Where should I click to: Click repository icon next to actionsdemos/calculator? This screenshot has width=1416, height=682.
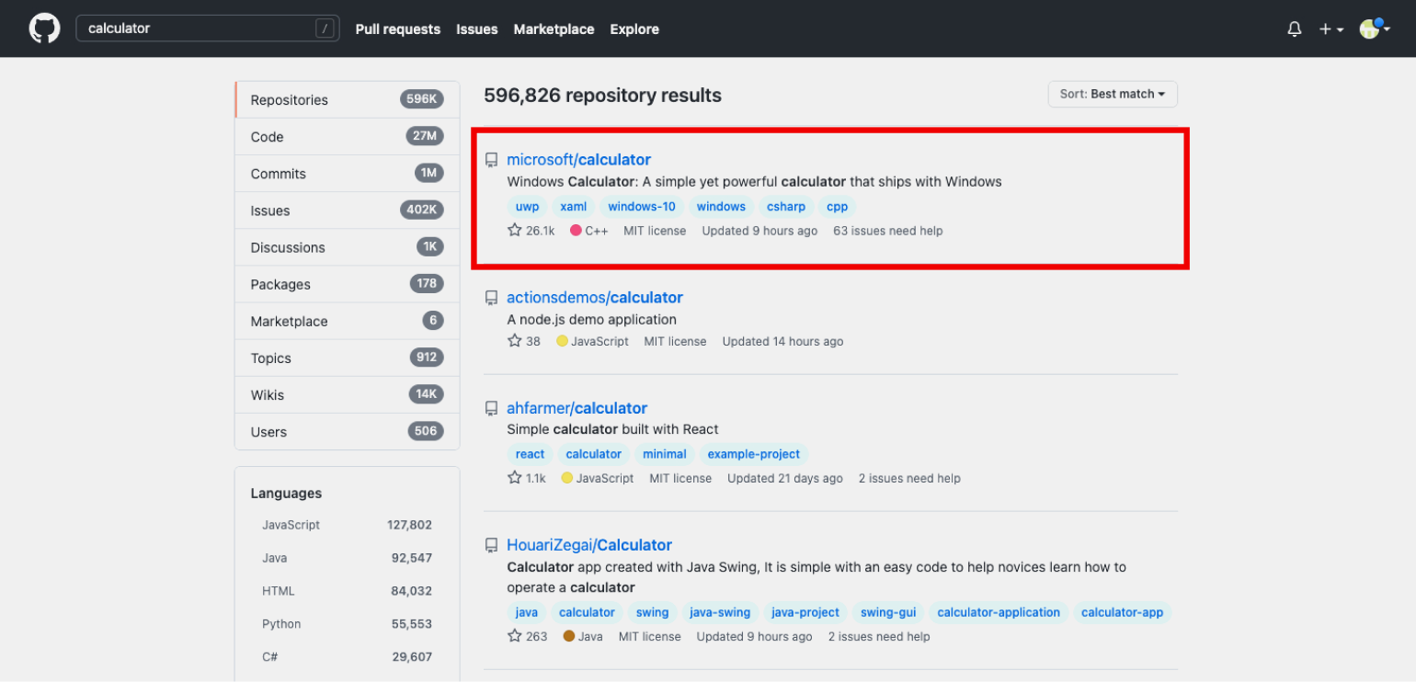click(x=492, y=298)
